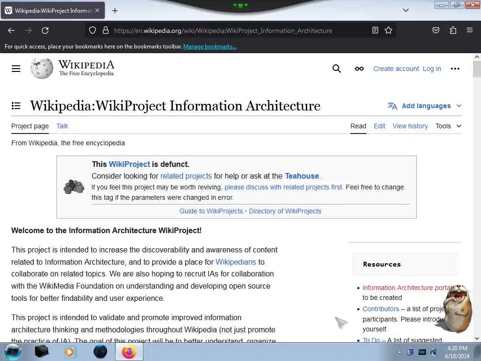
Task: Click the network tray icon
Action: pyautogui.click(x=422, y=353)
